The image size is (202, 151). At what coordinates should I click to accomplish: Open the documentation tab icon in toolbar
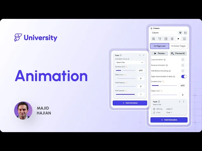pos(184,39)
